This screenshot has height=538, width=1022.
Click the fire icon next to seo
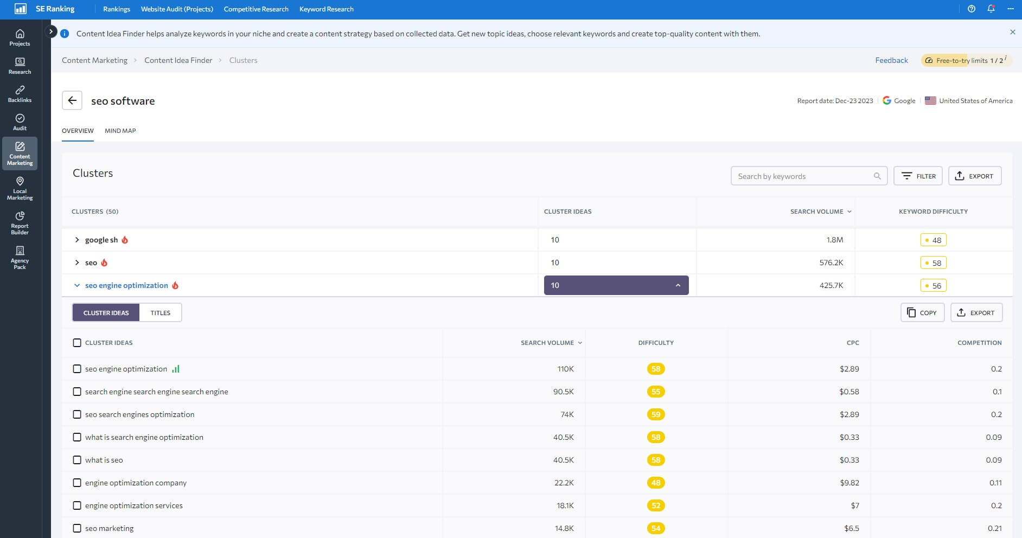104,262
